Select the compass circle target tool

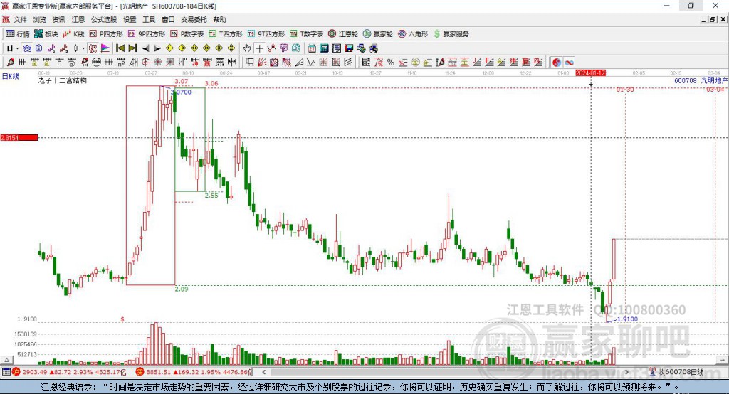pos(145,63)
